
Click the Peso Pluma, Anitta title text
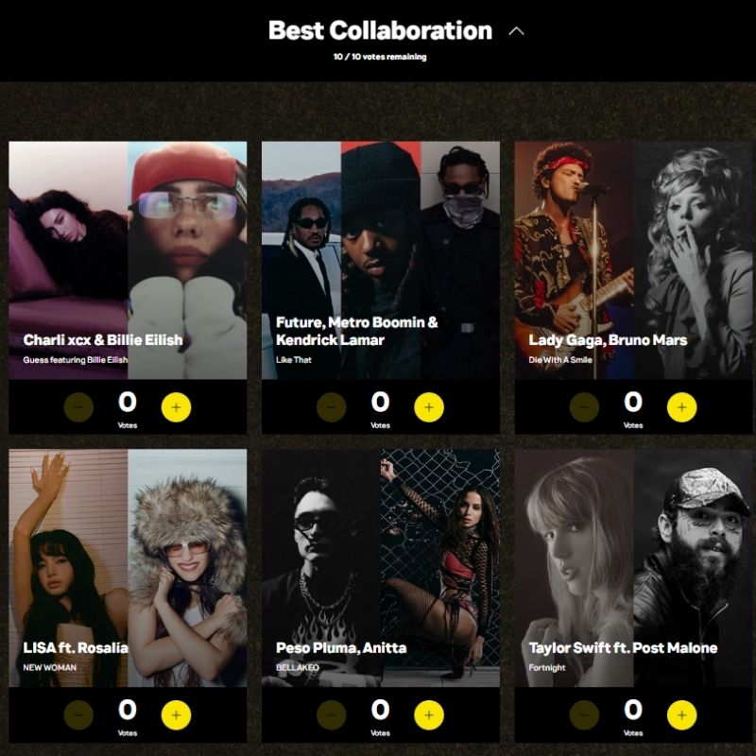pos(341,647)
